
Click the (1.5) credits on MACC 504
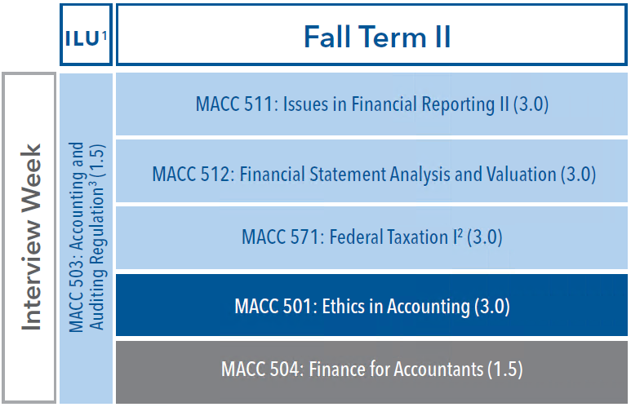tap(505, 369)
